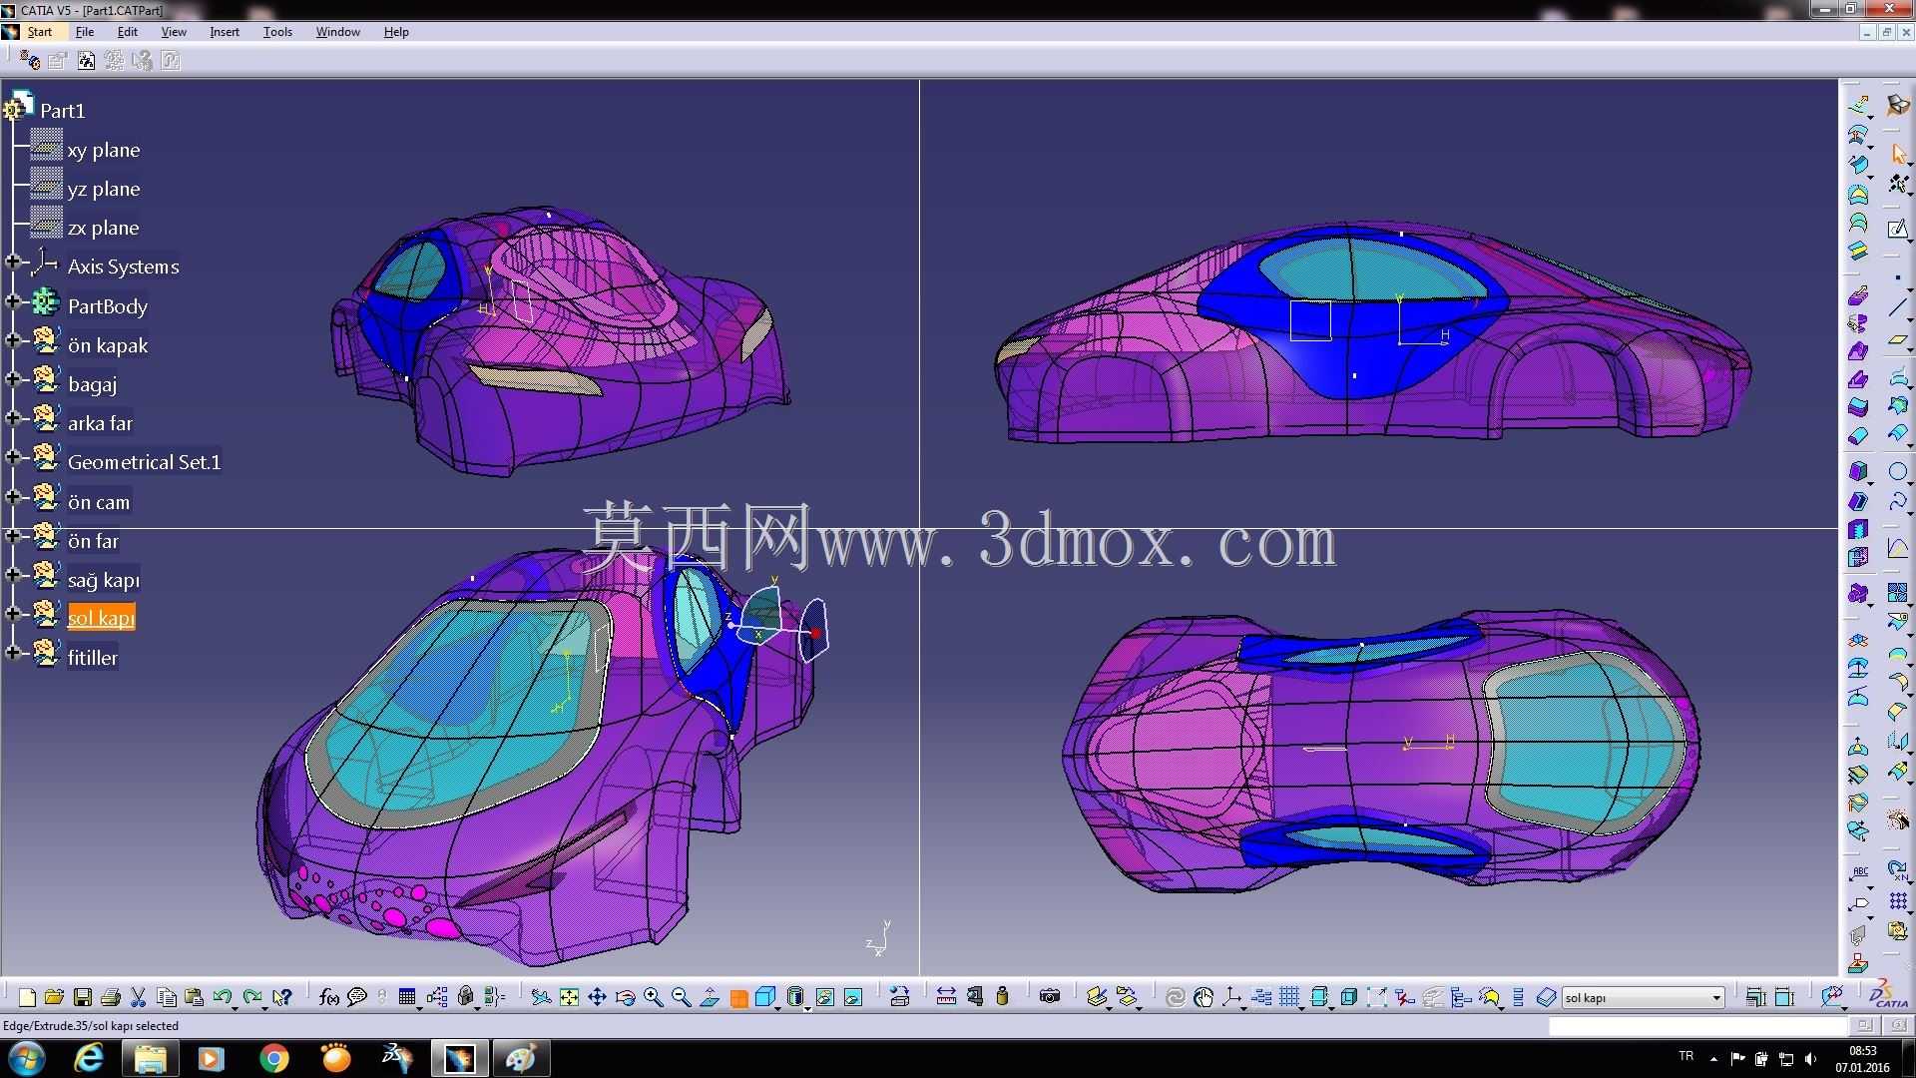The height and width of the screenshot is (1078, 1916).
Task: Click the Capture camera icon
Action: point(1049,996)
